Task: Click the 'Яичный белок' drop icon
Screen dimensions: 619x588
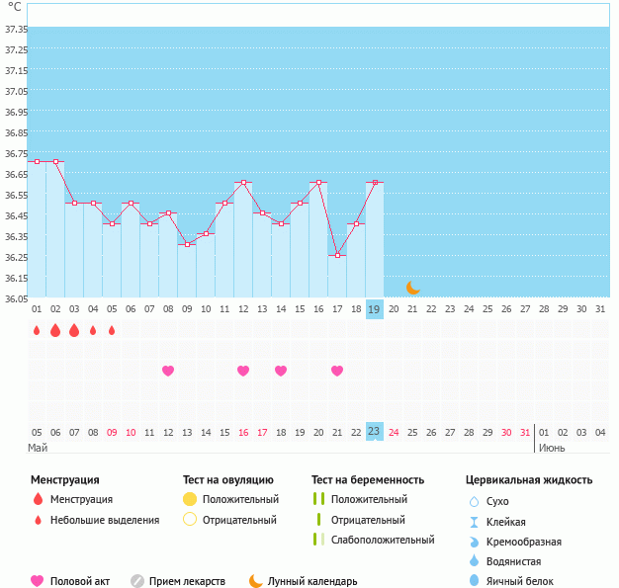Action: coord(473,581)
